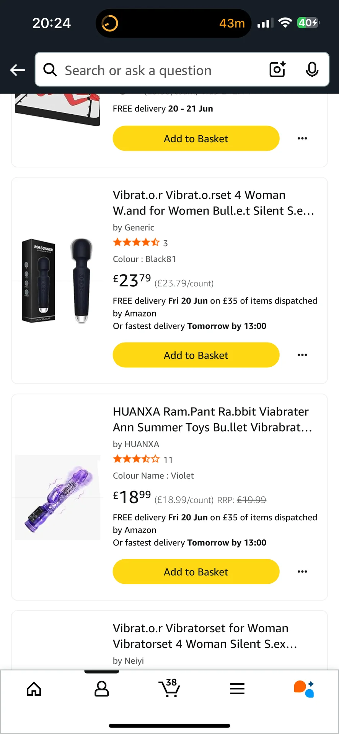This screenshot has height=734, width=339.
Task: Open the account profile tab
Action: (x=101, y=689)
